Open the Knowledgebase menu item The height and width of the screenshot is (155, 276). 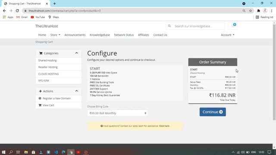(x=100, y=35)
